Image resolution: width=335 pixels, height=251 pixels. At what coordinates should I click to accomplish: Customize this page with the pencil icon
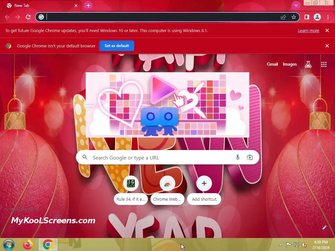(324, 227)
